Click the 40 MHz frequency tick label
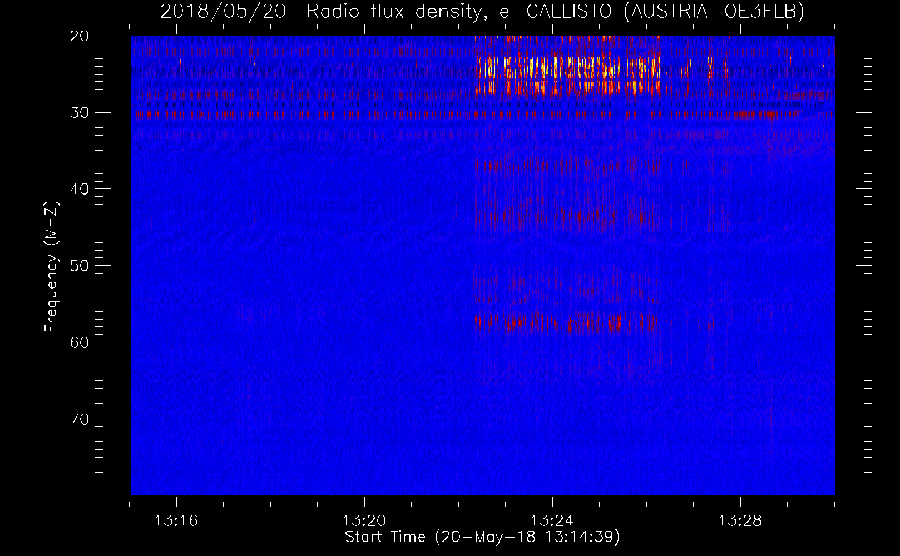The height and width of the screenshot is (556, 900). pos(80,189)
